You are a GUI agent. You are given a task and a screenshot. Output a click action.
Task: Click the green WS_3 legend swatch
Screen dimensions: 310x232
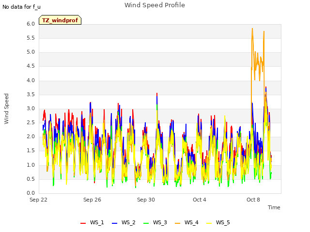pos(146,223)
